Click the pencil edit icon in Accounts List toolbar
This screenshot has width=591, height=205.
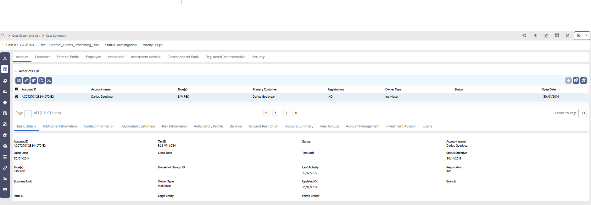pyautogui.click(x=26, y=81)
